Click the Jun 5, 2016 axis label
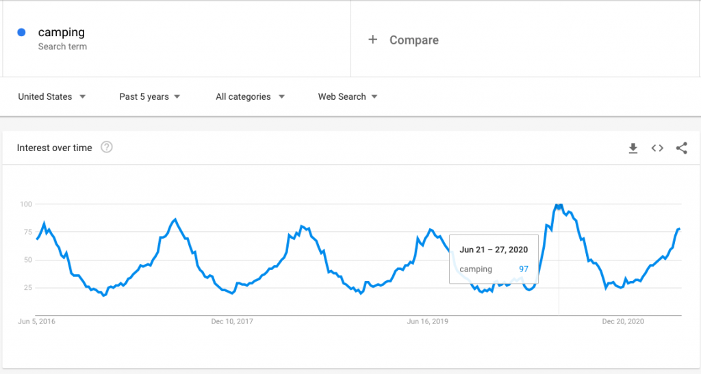 coord(36,321)
